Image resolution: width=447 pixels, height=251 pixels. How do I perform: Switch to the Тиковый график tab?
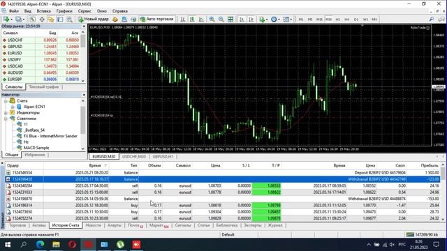(x=44, y=86)
